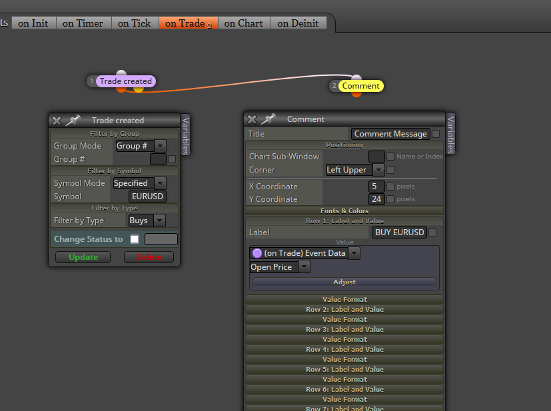Switch to the on Chart tab
The width and height of the screenshot is (551, 411).
245,23
